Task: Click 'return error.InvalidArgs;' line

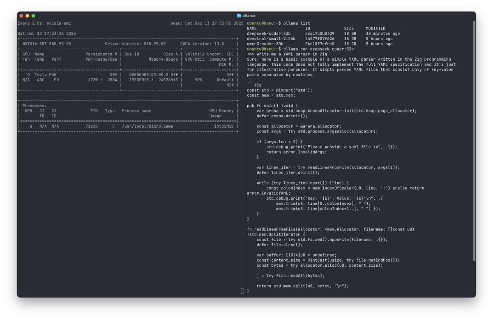Action: pos(297,152)
